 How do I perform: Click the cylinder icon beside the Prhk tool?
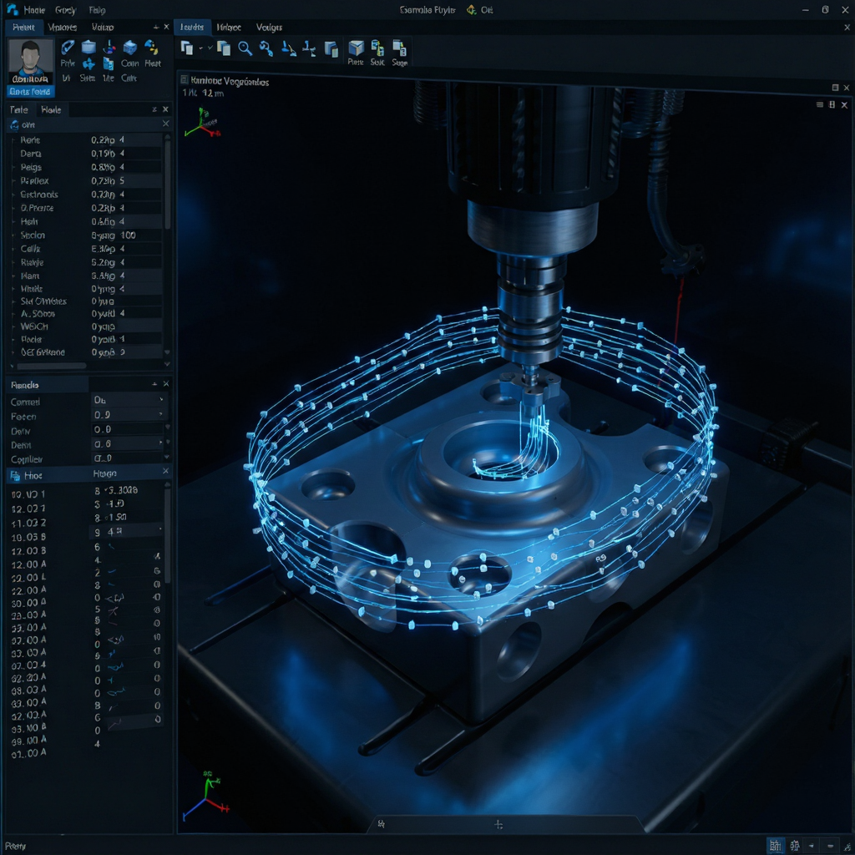coord(89,48)
